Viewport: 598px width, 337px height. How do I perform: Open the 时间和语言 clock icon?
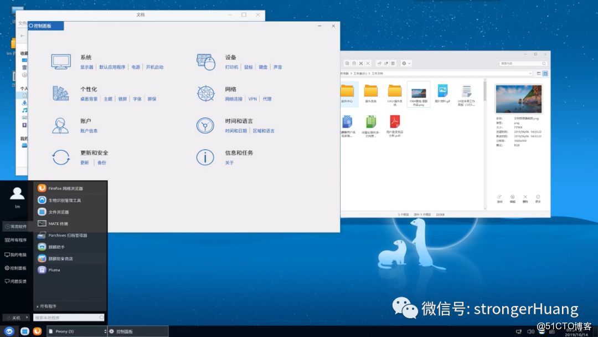click(x=205, y=126)
